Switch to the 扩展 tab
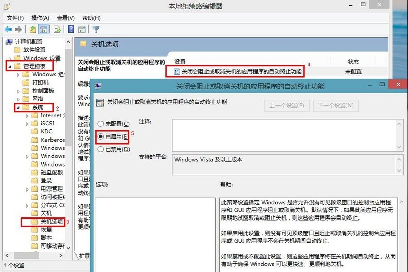Screen dimensions: 408x272 pyautogui.click(x=84, y=256)
